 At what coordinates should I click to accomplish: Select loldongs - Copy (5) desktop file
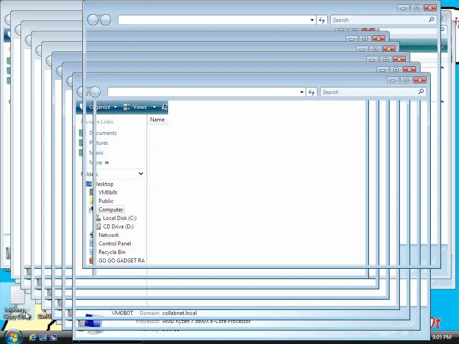click(17, 301)
